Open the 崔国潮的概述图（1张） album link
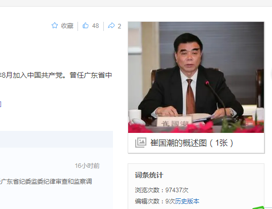The height and width of the screenshot is (209, 272). tap(191, 143)
